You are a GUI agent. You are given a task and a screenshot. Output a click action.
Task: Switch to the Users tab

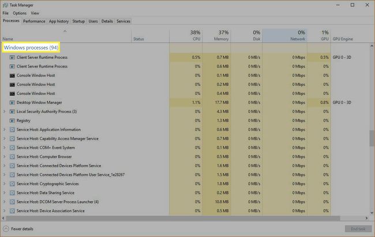93,21
